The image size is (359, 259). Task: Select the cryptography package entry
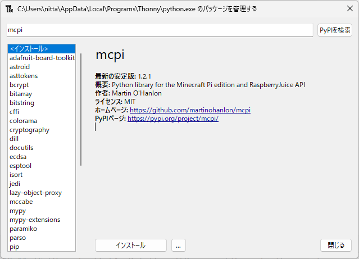click(x=29, y=130)
